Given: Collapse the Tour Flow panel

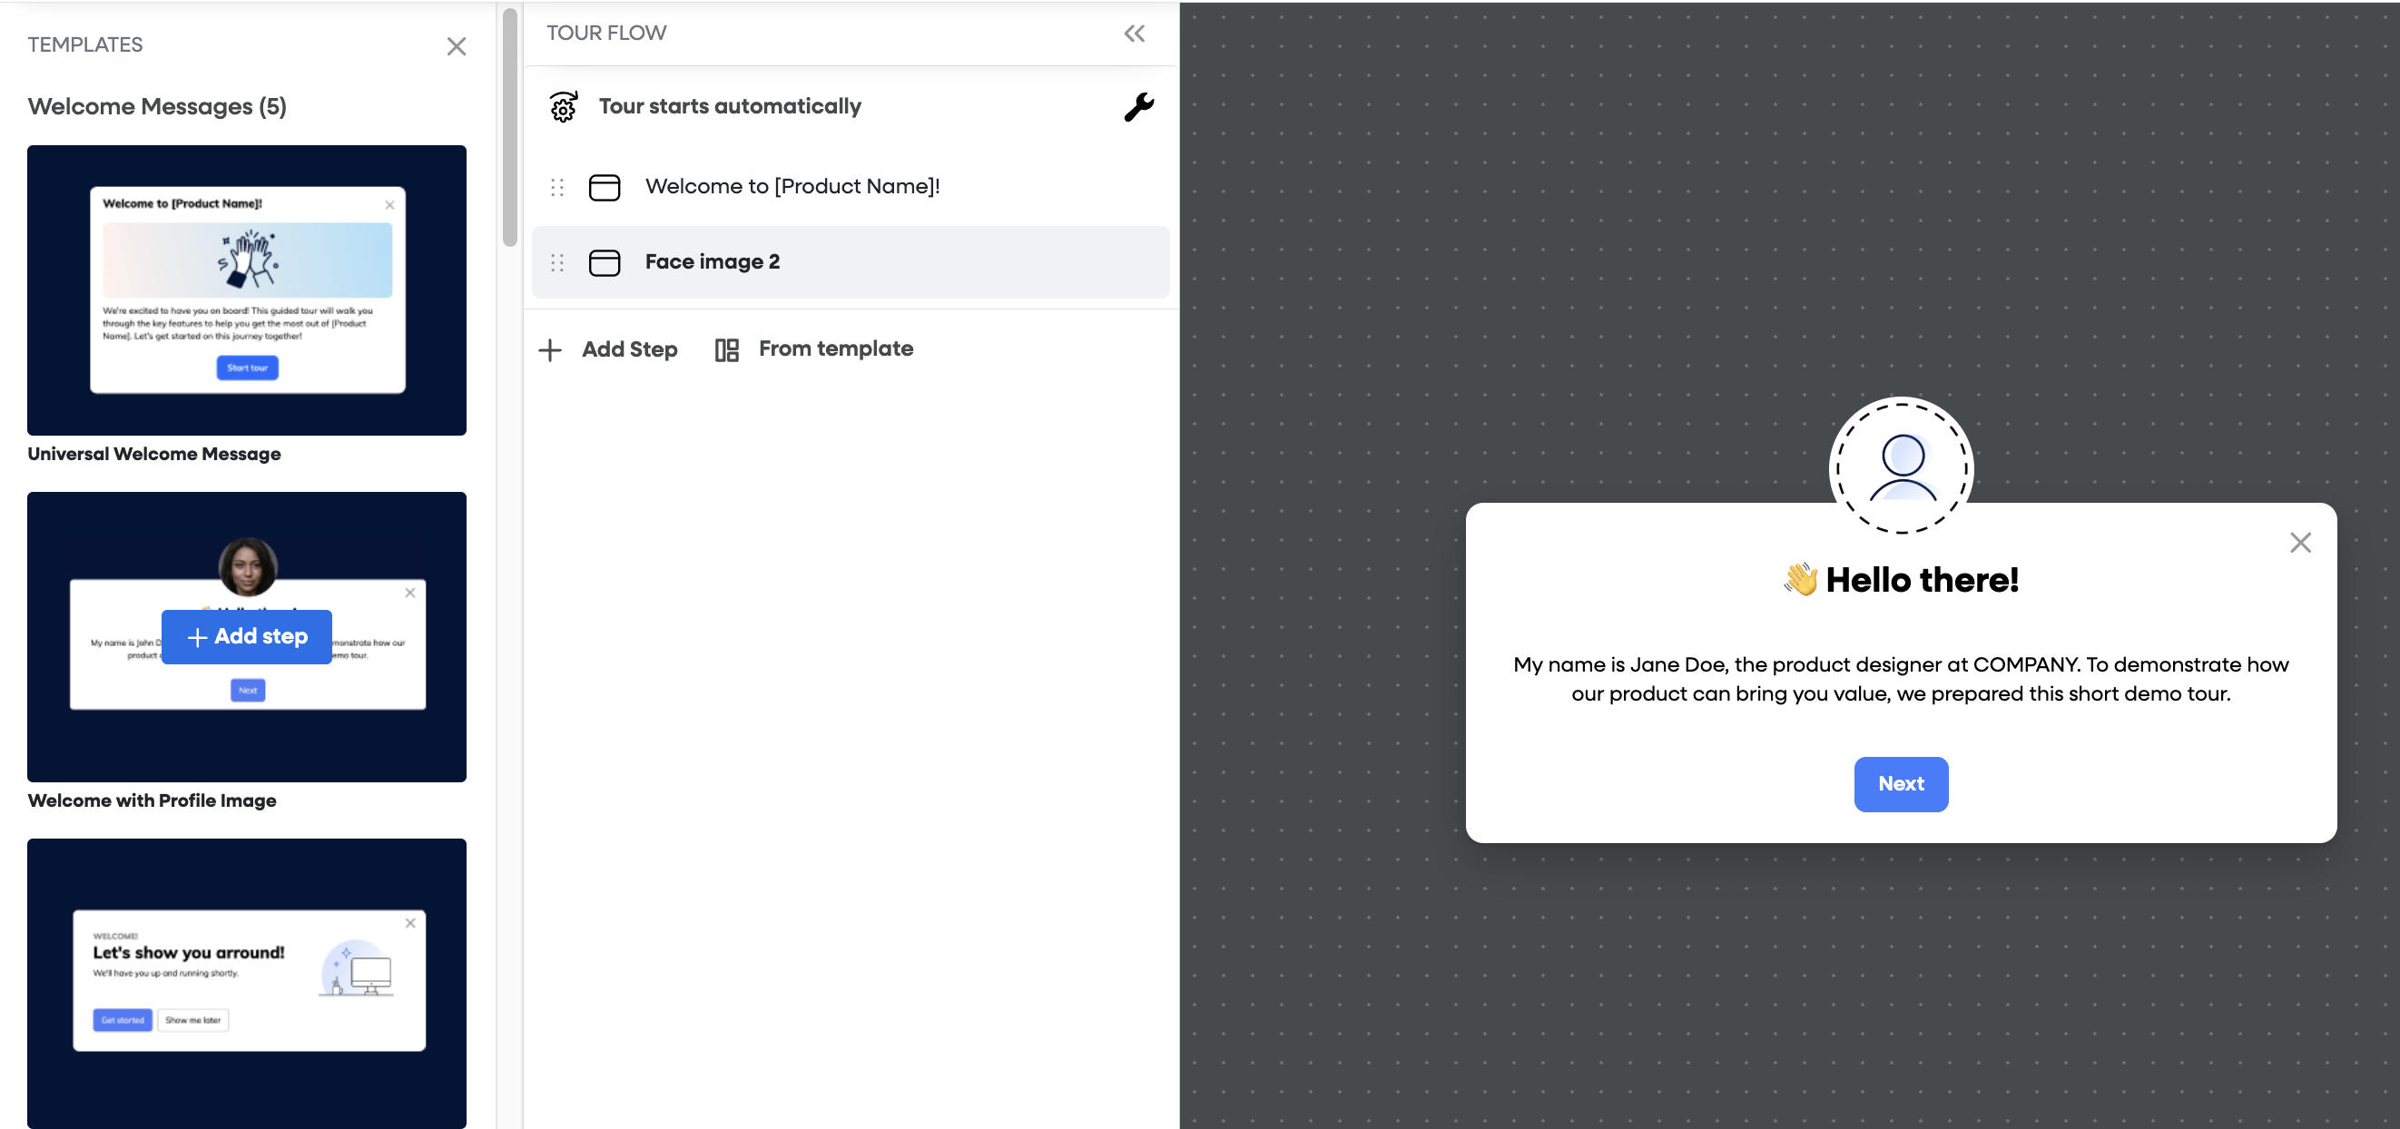Looking at the screenshot, I should tap(1133, 34).
